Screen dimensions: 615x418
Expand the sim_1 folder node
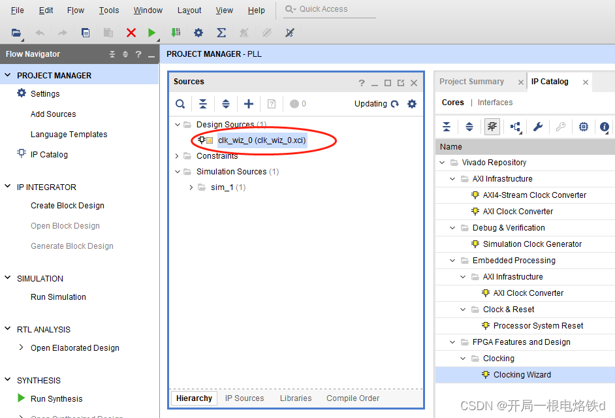tap(191, 187)
